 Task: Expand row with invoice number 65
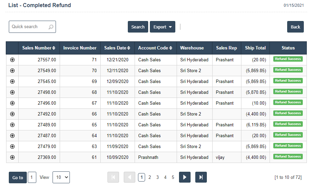tap(12, 125)
